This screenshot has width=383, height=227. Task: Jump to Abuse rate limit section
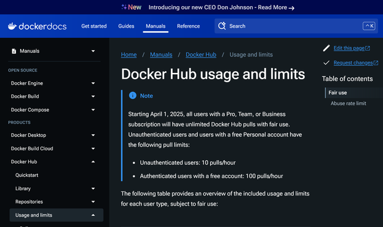tap(349, 104)
